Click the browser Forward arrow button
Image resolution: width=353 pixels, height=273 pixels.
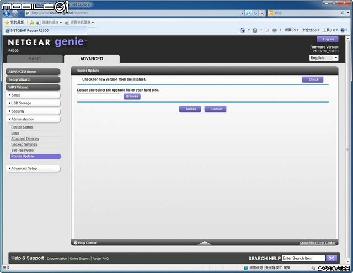click(x=15, y=13)
